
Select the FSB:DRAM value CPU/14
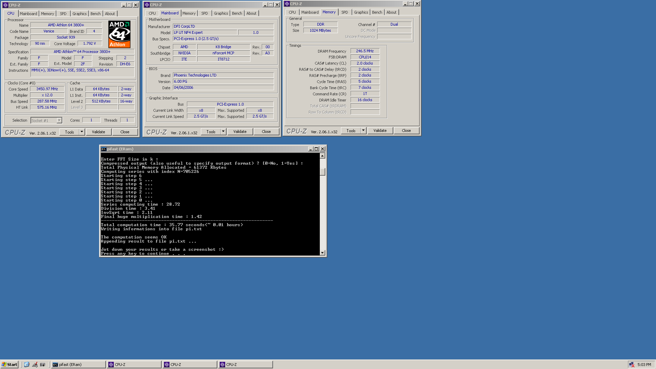[365, 57]
